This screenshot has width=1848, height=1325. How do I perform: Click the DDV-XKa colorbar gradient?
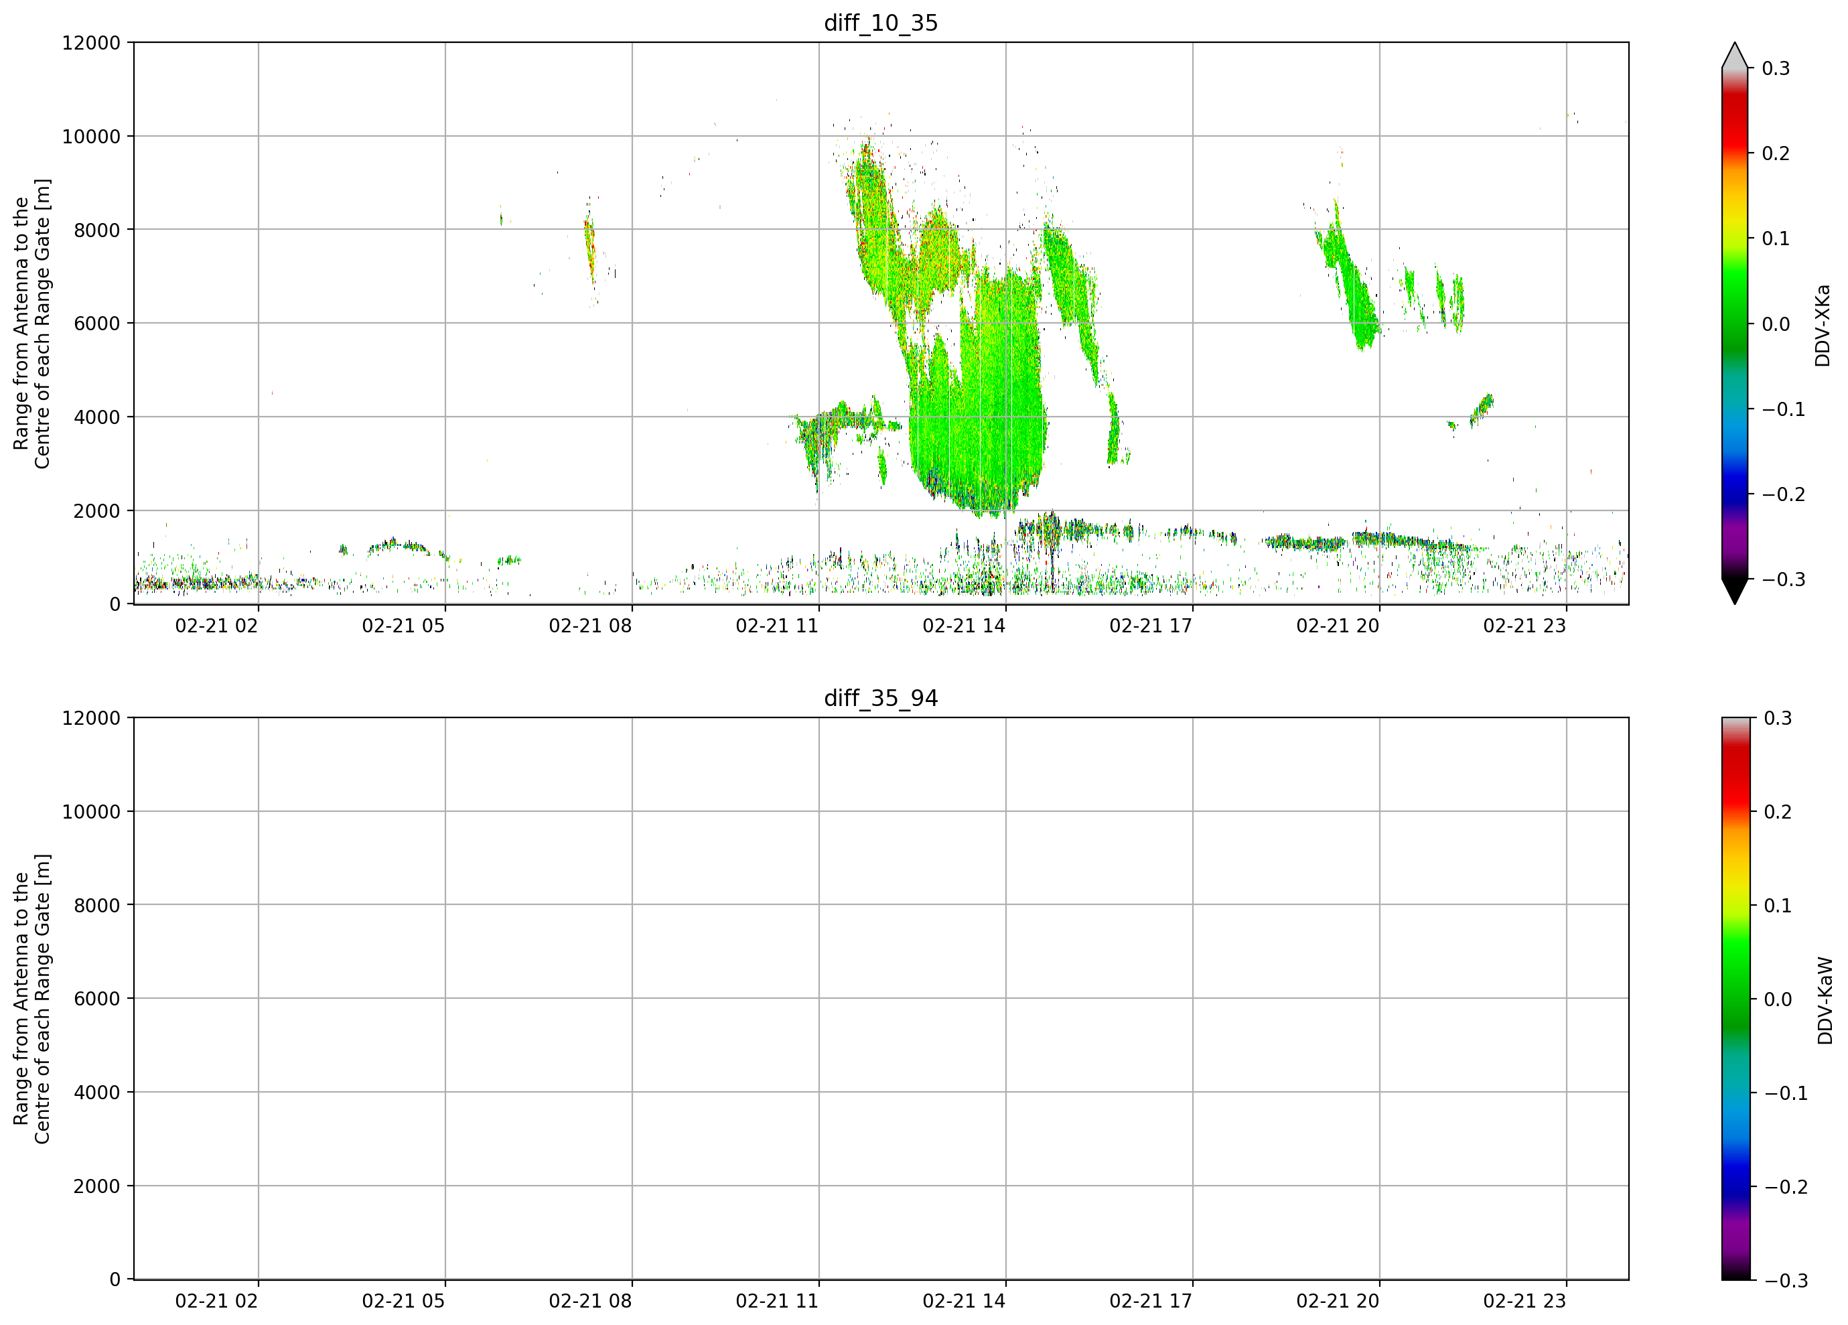pos(1735,324)
